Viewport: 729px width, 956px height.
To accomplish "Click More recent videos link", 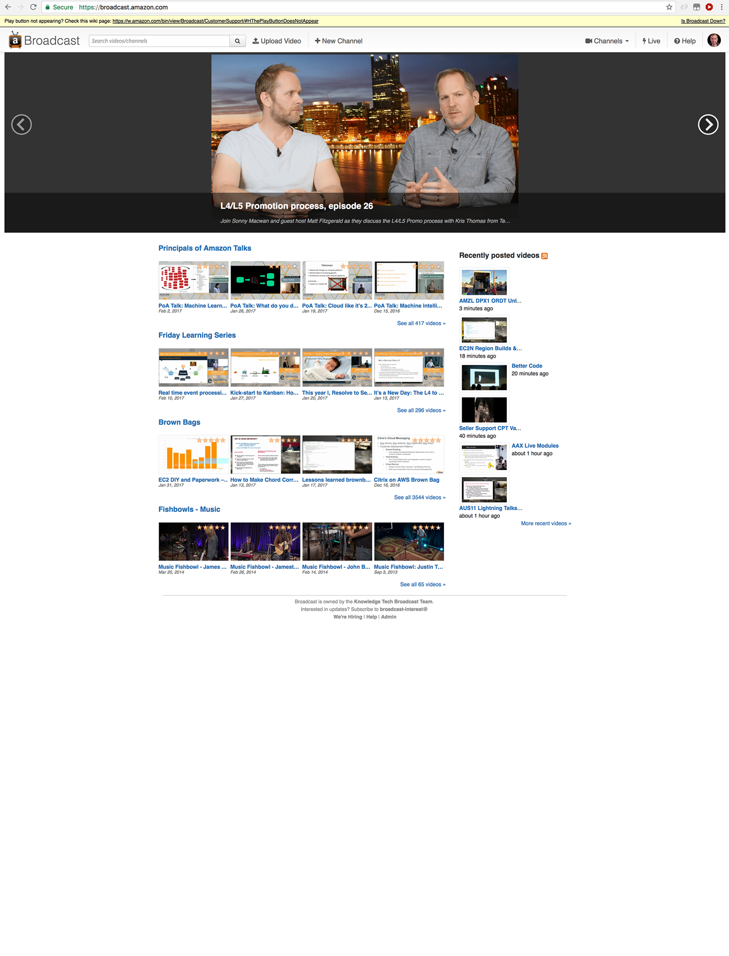I will pos(546,524).
